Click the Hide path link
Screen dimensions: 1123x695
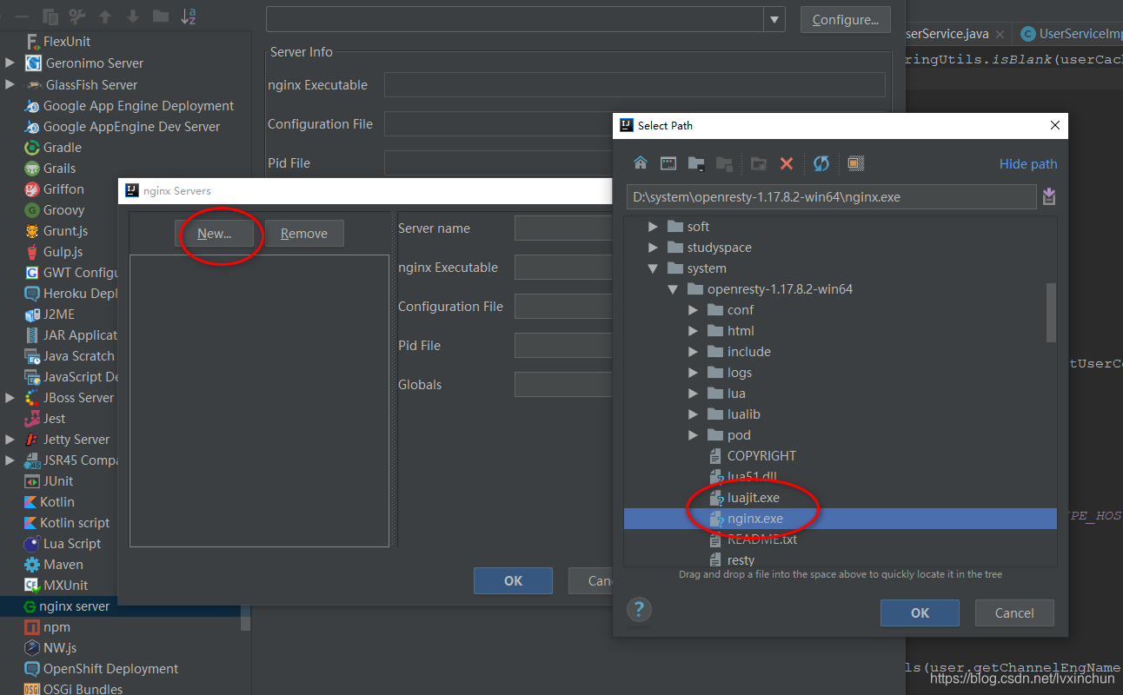[1028, 164]
